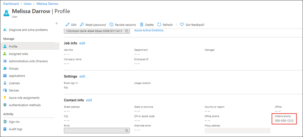The height and width of the screenshot is (137, 303).
Task: Open the Users breadcrumb link
Action: click(x=28, y=4)
